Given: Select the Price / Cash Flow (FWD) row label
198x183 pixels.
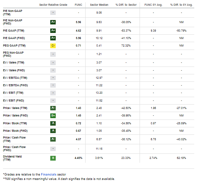Looking at the screenshot, I should click(14, 149).
